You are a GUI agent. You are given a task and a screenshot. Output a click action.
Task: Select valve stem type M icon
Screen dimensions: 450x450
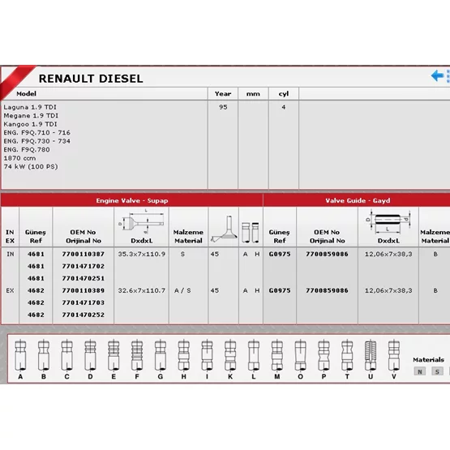pos(277,356)
